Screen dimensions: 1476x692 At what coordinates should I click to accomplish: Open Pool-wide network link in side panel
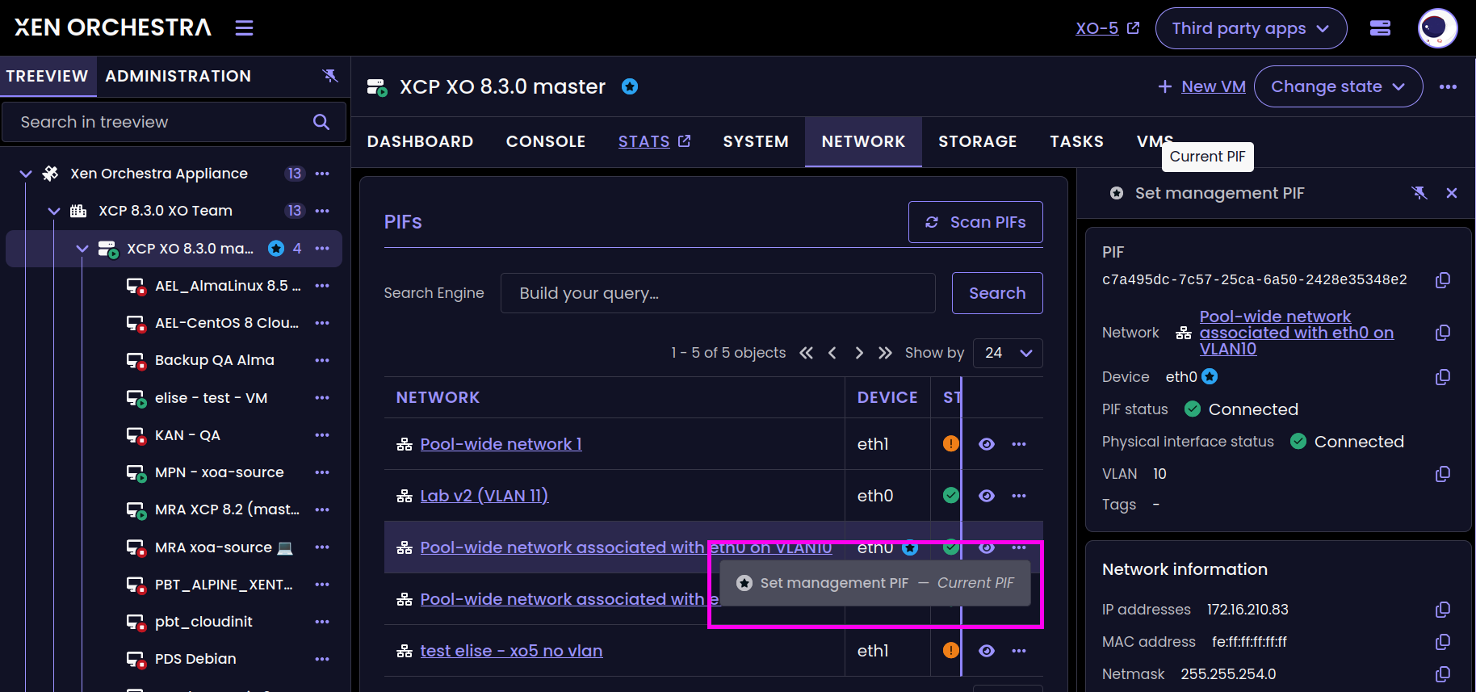tap(1296, 333)
